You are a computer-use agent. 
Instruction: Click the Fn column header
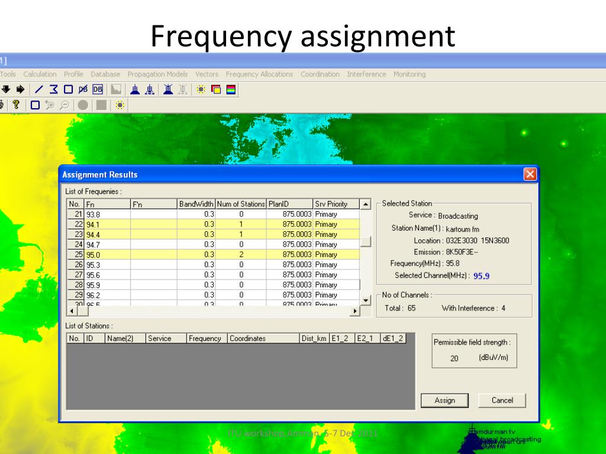click(107, 204)
